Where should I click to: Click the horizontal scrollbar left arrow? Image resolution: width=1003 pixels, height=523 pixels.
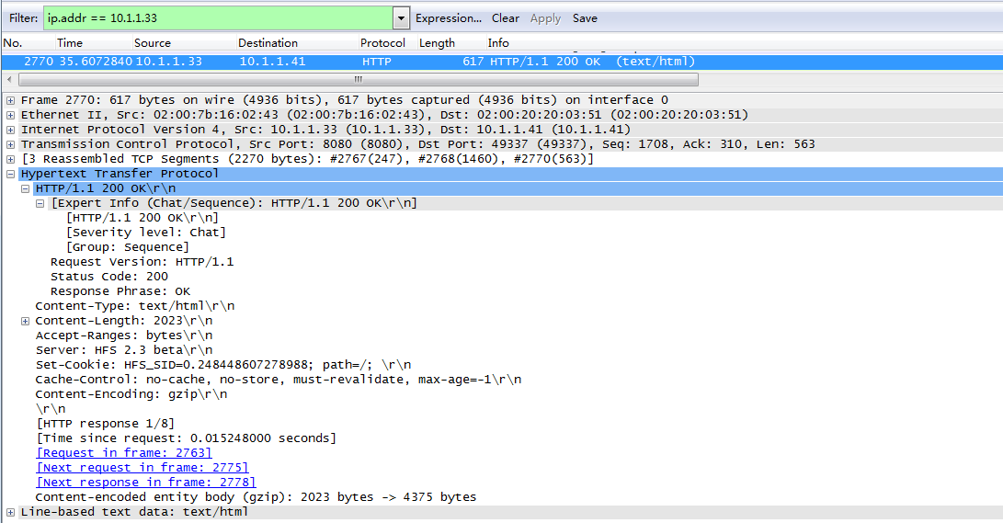tap(9, 79)
